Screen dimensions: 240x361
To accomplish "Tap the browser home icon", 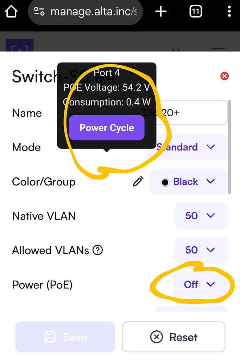I will pos(11,11).
